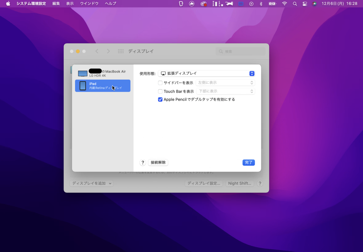Image resolution: width=363 pixels, height=252 pixels.
Task: Enable サイドバーを表示 checkbox
Action: click(x=160, y=83)
